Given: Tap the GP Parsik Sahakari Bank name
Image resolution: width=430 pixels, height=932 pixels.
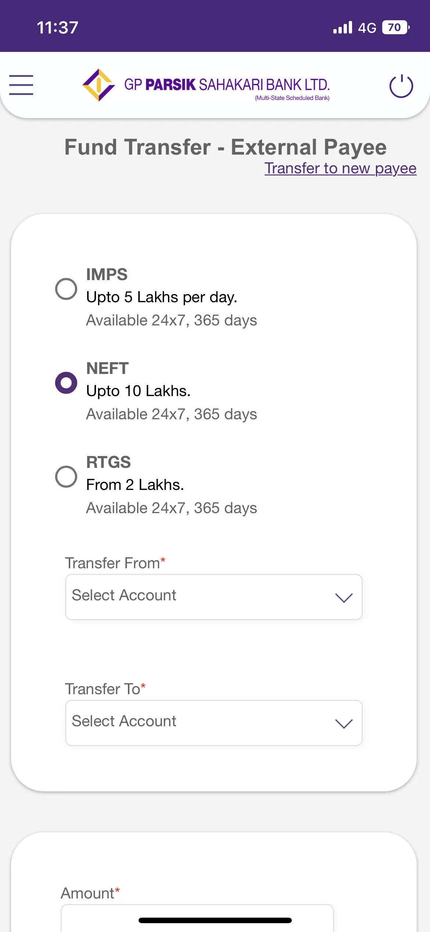Looking at the screenshot, I should tap(226, 85).
